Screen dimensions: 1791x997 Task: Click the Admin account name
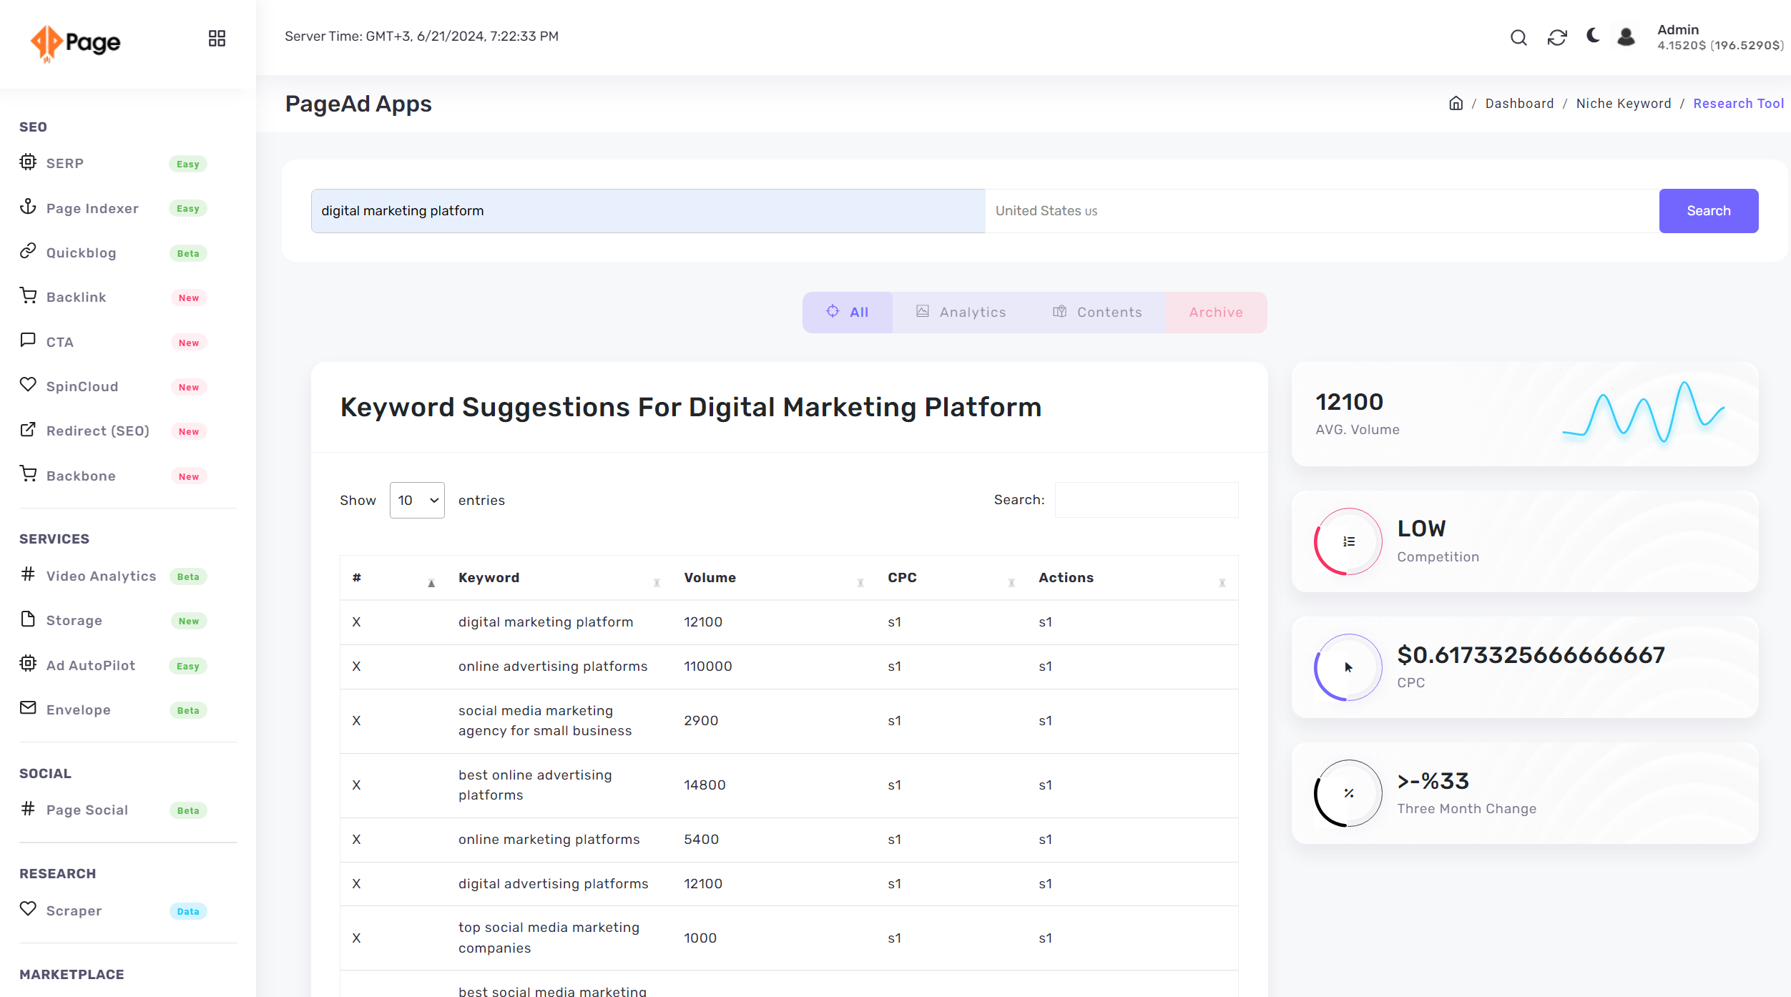[x=1678, y=29]
